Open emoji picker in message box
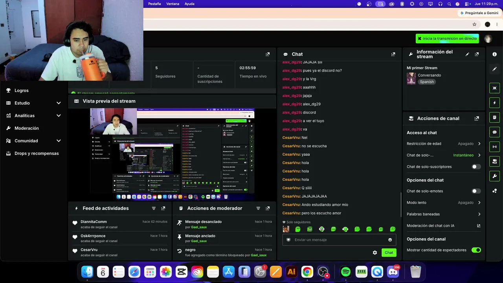 (390, 240)
